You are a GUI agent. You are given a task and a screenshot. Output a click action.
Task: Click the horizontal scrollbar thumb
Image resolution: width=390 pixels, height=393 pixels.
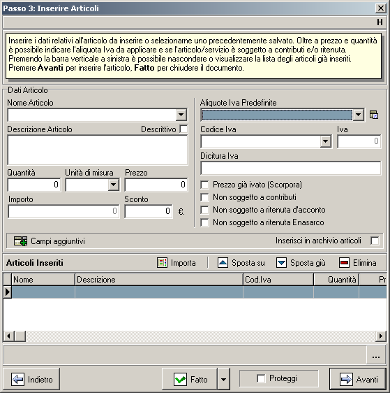pyautogui.click(x=20, y=336)
